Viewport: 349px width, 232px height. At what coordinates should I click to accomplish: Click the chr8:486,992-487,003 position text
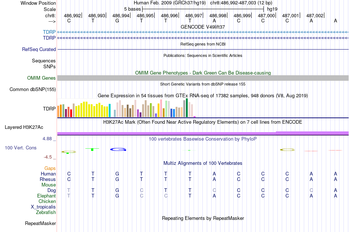(241, 3)
